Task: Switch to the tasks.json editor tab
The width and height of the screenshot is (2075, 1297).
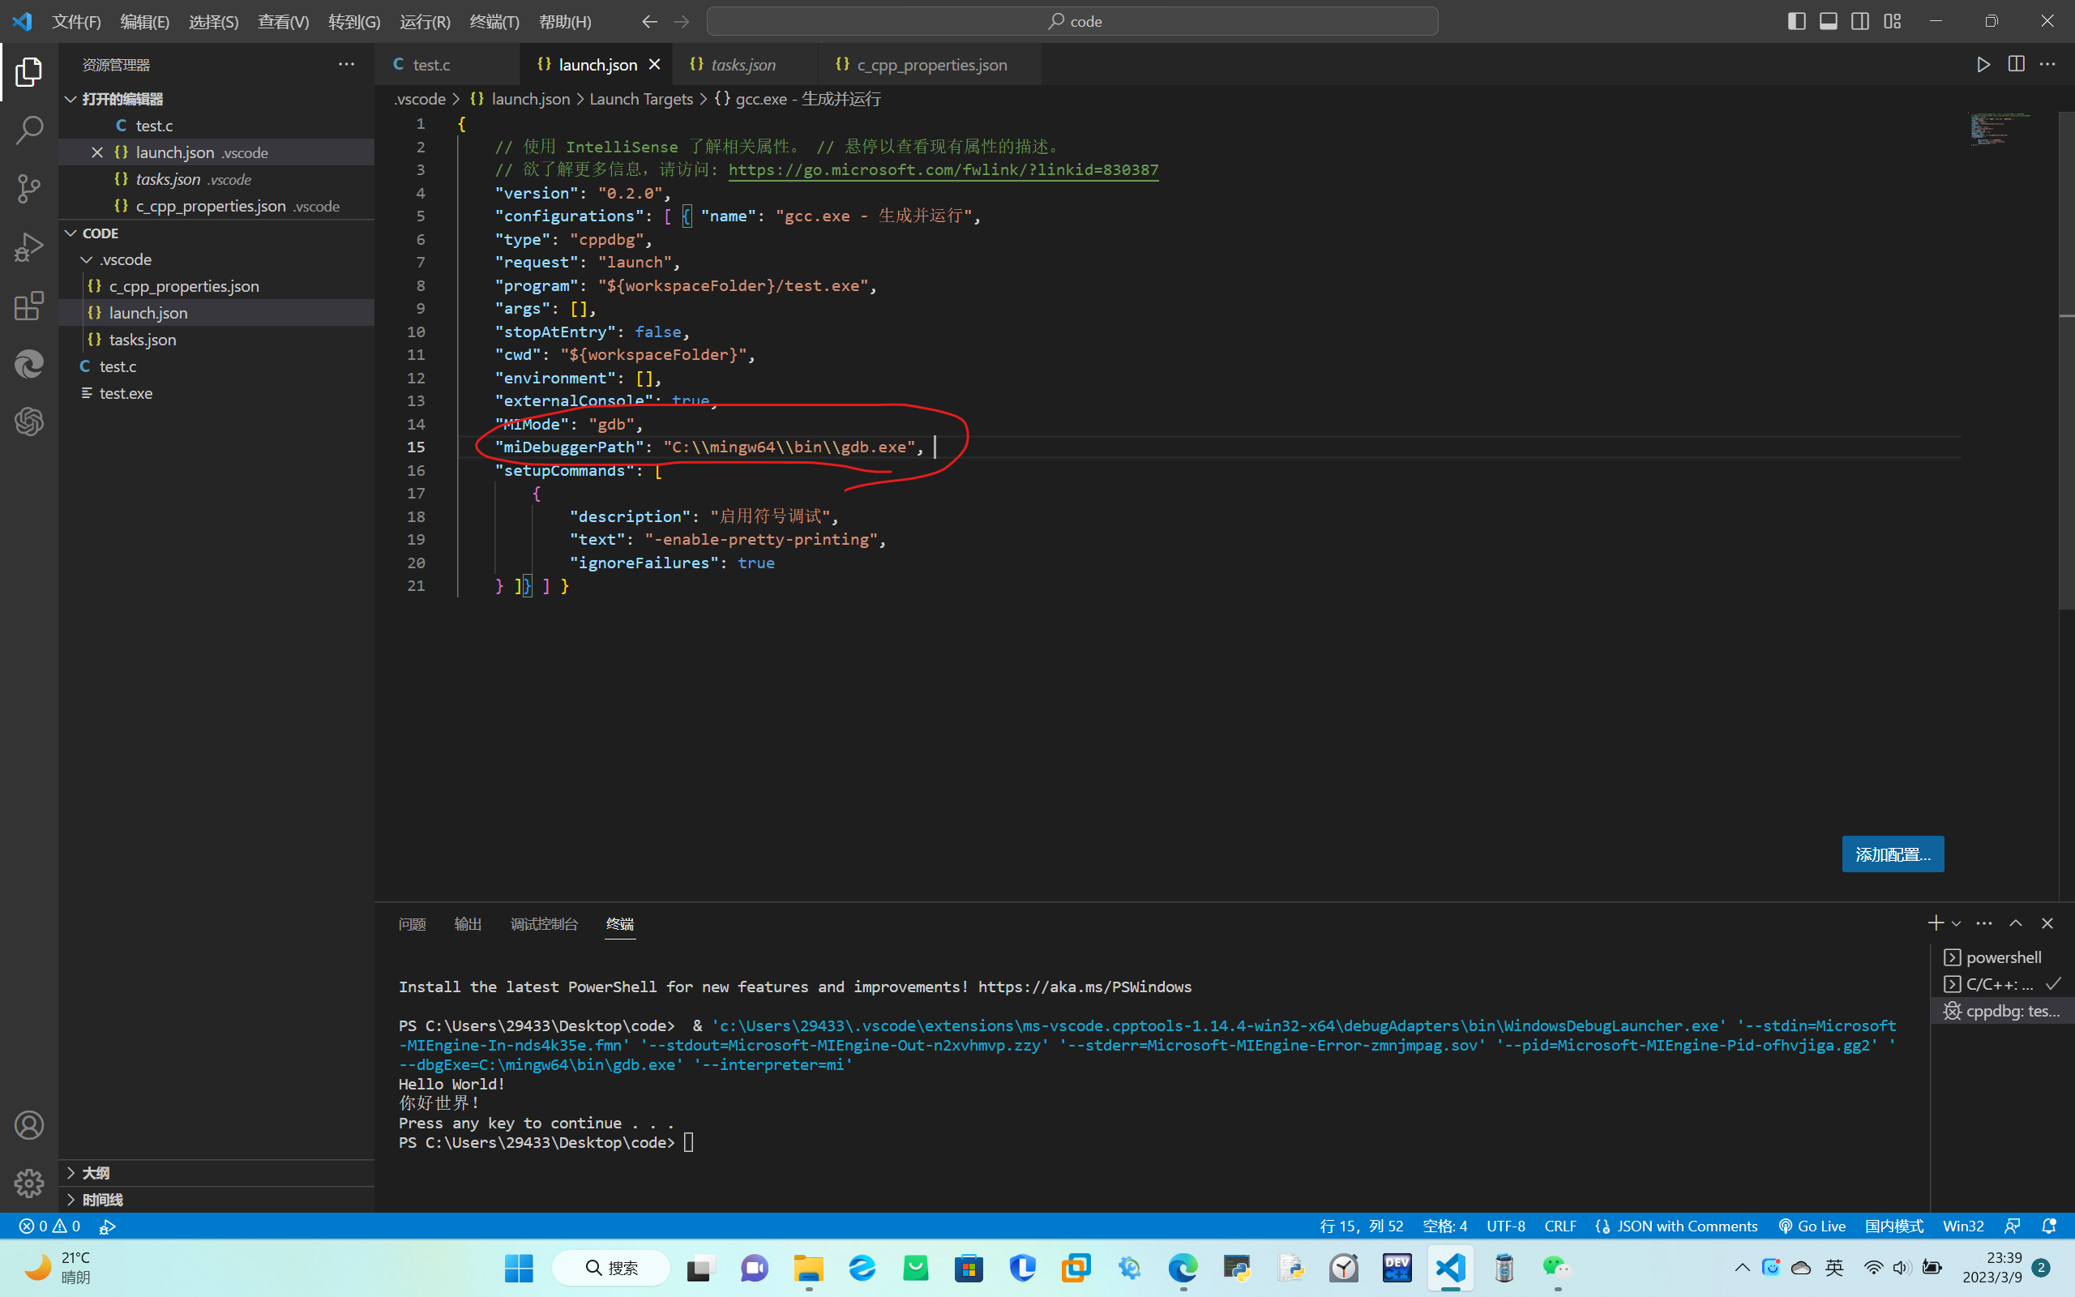Action: tap(743, 64)
